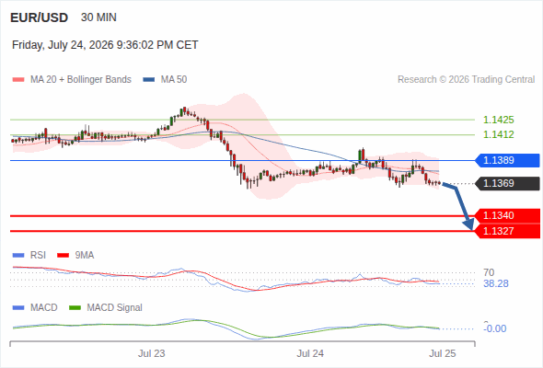Click the red 1.1340 support price tag
Screen dimensions: 543x368
pyautogui.click(x=507, y=215)
